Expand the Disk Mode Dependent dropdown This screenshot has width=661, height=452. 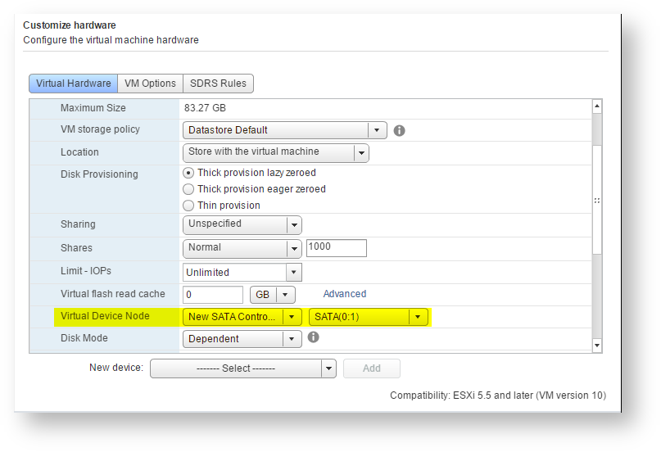292,339
